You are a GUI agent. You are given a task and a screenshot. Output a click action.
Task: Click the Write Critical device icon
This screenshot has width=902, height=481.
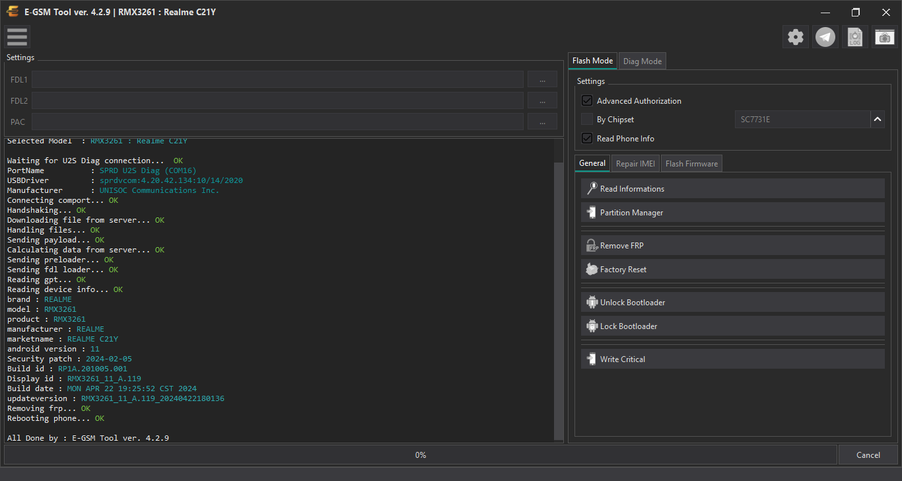point(592,359)
